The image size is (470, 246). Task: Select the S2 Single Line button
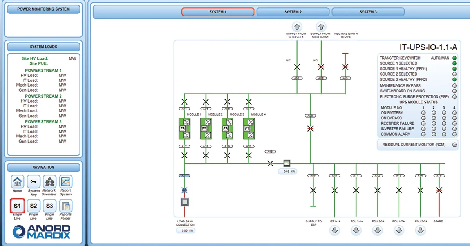[33, 206]
